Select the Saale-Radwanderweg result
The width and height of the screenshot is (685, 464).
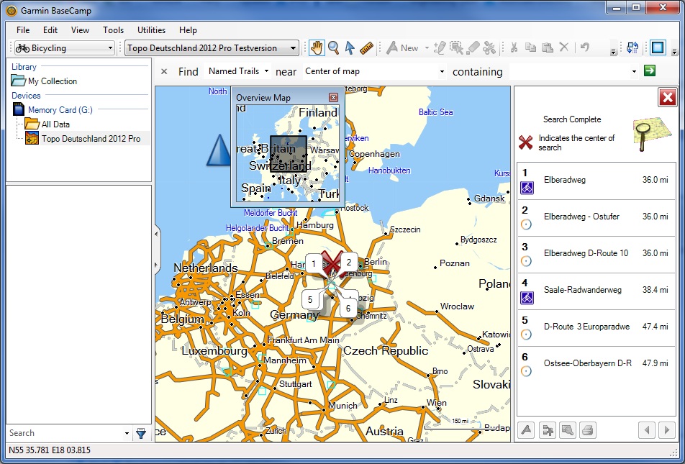tap(596, 291)
